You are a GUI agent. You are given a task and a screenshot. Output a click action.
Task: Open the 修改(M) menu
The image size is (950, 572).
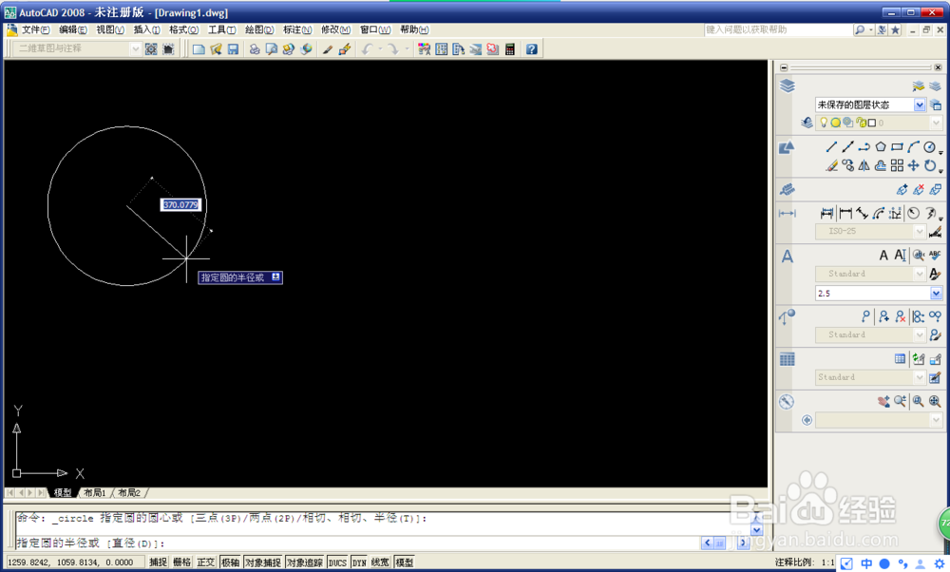coord(335,29)
